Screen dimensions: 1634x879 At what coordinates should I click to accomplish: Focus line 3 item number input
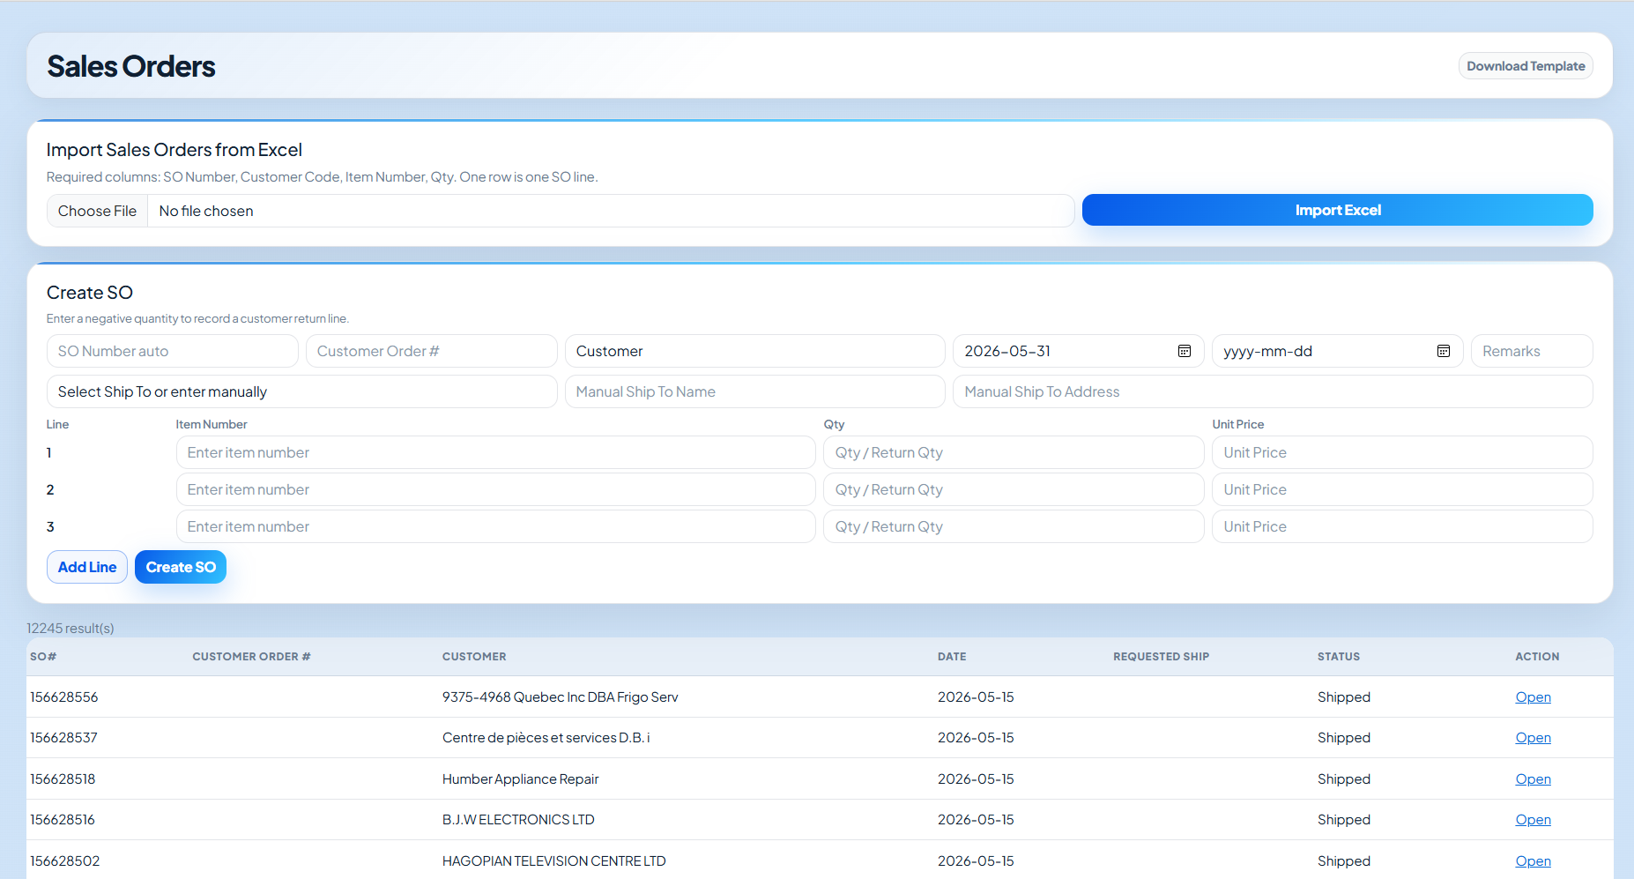(x=496, y=526)
